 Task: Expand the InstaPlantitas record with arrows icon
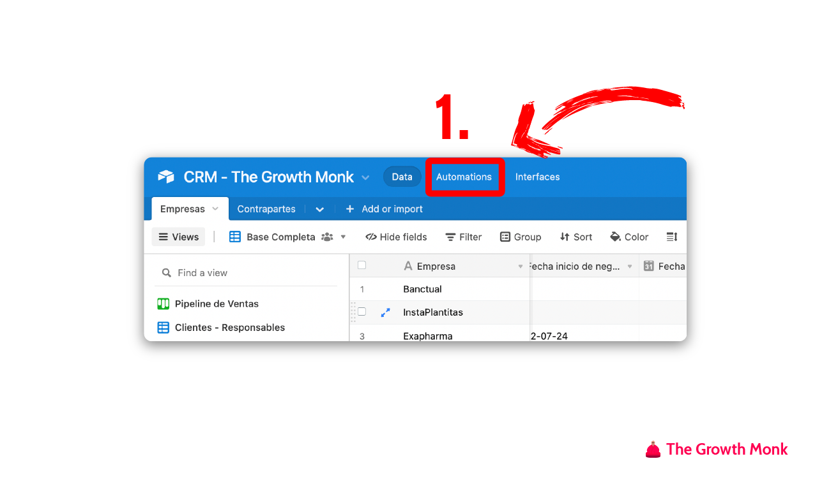tap(385, 312)
